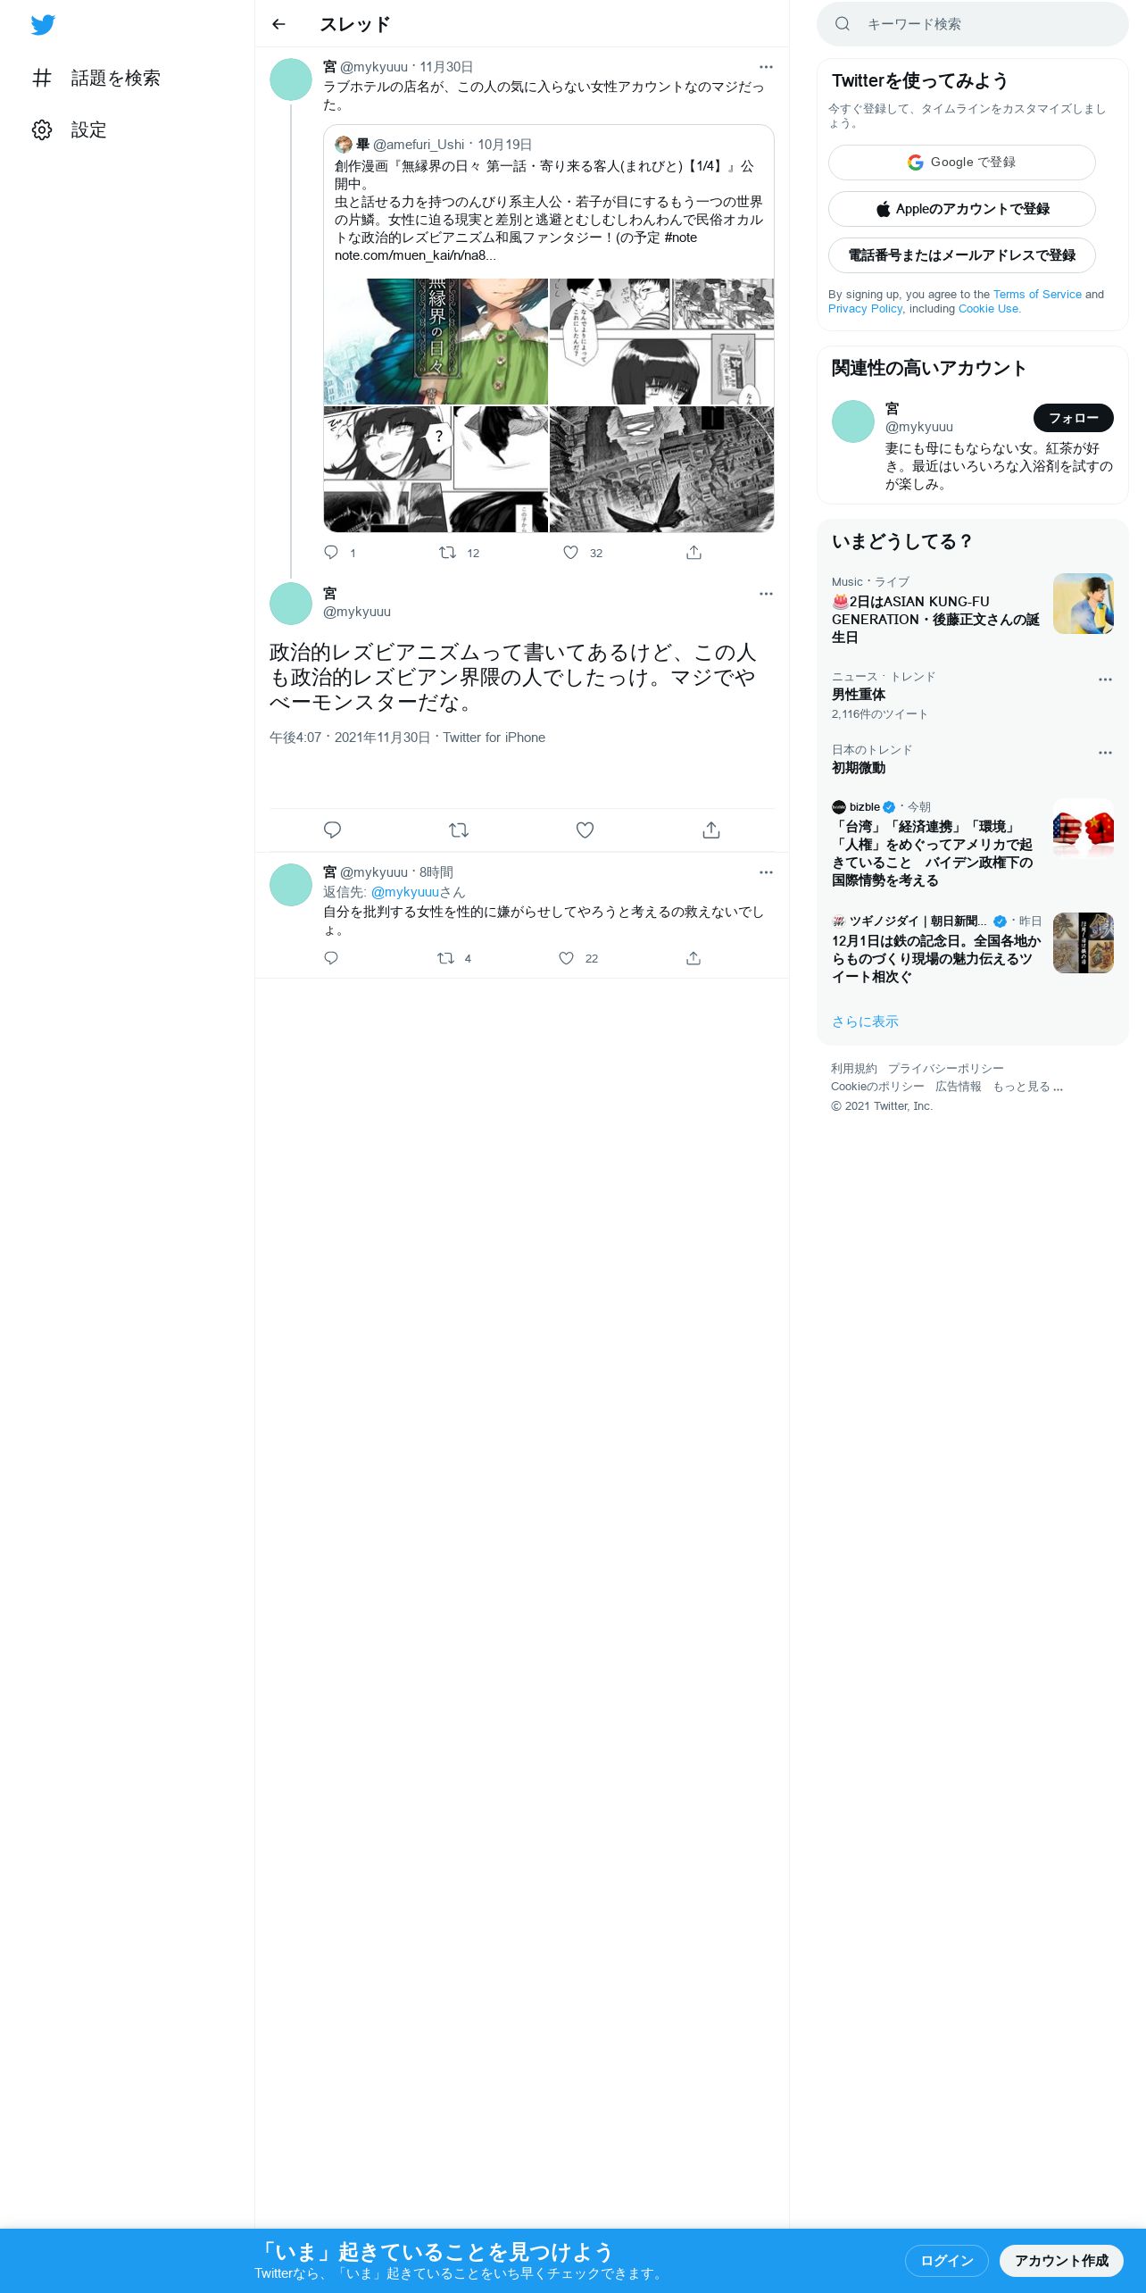Retweet the main tweet about 政治的レズビアニズム
The width and height of the screenshot is (1146, 2293).
tap(459, 830)
